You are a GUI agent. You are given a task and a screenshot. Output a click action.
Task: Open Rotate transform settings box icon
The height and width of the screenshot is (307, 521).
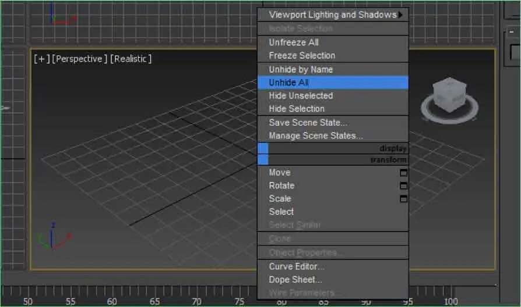(403, 185)
